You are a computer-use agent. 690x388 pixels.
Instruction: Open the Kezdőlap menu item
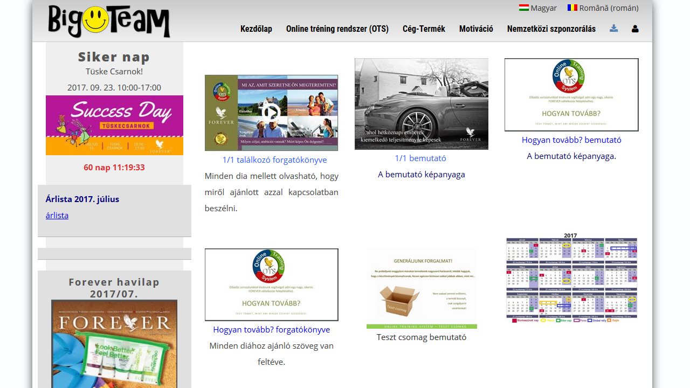pos(256,29)
